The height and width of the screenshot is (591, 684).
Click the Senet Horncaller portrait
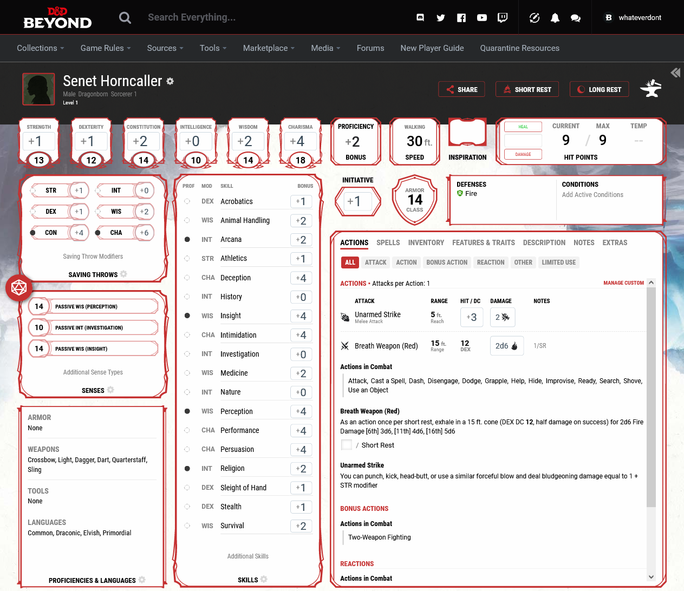tap(38, 89)
